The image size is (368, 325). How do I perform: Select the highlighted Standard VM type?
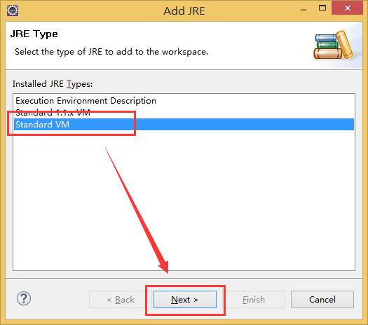pos(184,124)
